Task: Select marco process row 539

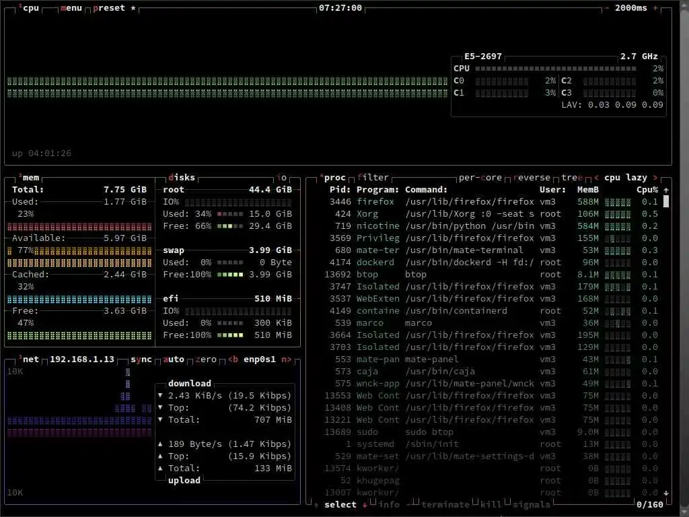Action: [x=484, y=323]
